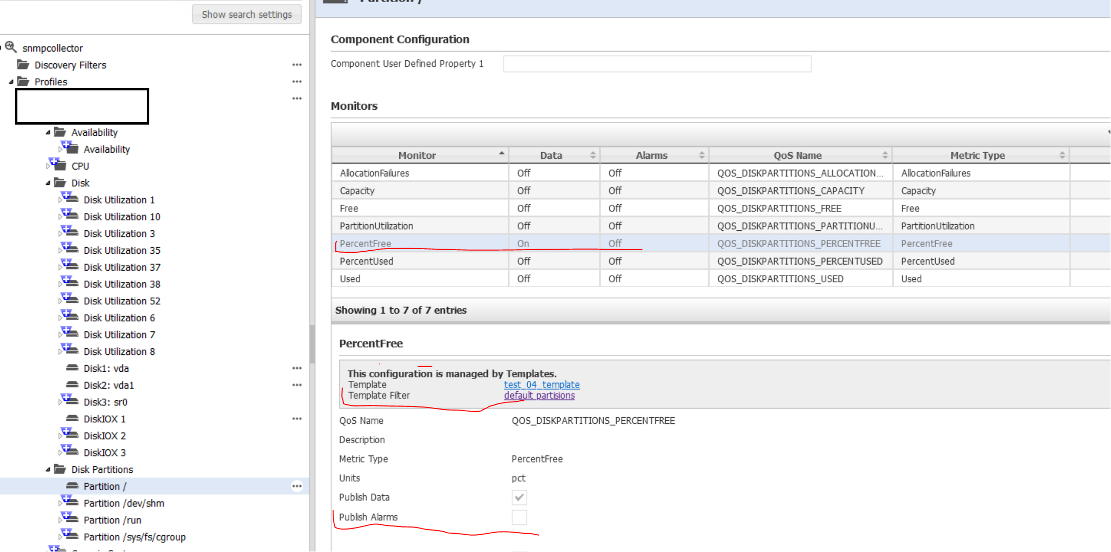Select the PercentUsed monitor row
Image resolution: width=1111 pixels, height=552 pixels.
tap(366, 261)
